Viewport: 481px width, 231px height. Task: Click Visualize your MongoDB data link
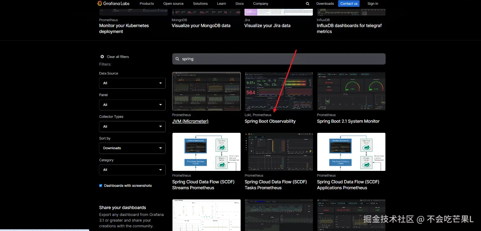pos(201,25)
